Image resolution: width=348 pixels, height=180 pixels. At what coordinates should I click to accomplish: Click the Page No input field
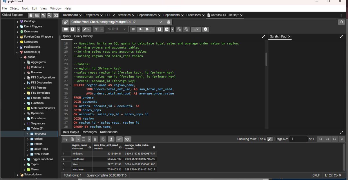tap(298, 139)
